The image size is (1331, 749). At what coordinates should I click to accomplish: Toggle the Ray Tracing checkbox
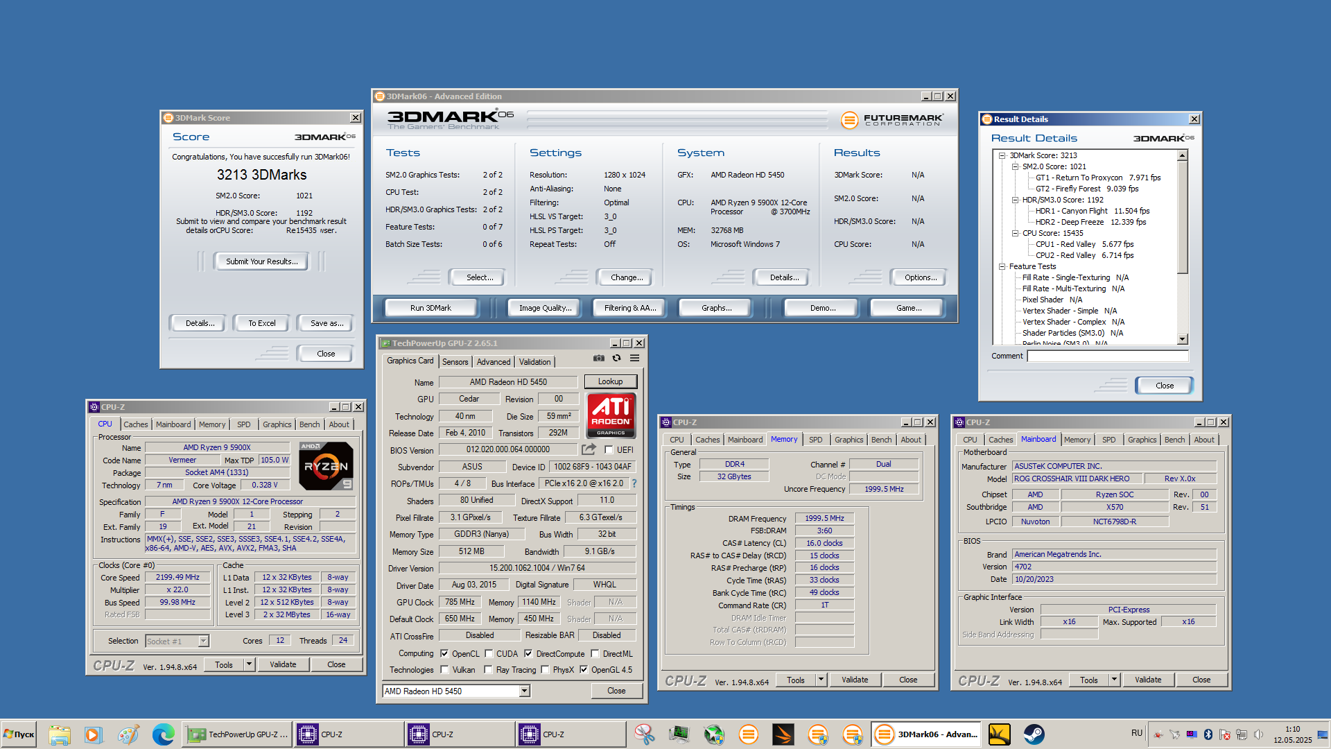tap(489, 669)
